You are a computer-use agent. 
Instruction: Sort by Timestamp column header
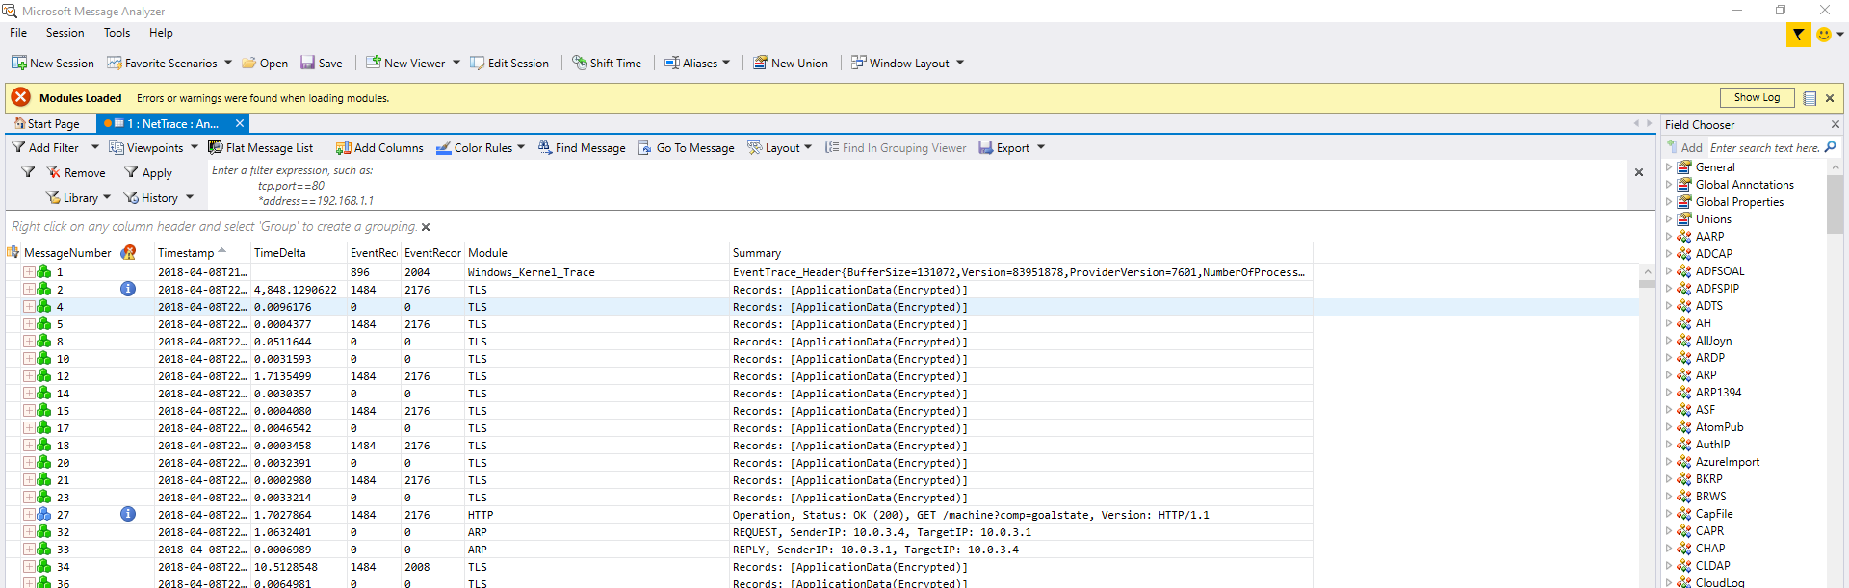[x=202, y=252]
